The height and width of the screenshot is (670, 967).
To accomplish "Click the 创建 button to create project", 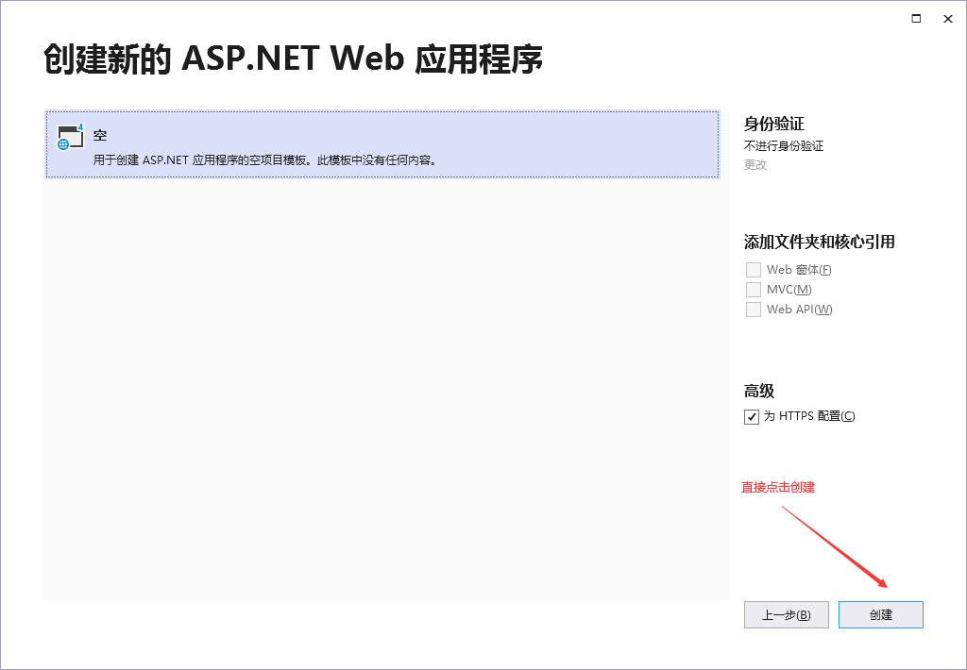I will coord(880,614).
